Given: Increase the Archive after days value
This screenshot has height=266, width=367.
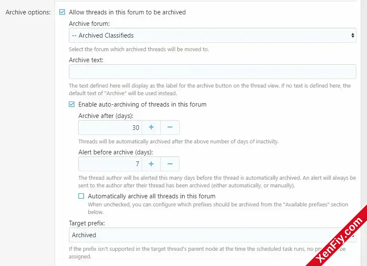Looking at the screenshot, I should [151, 127].
